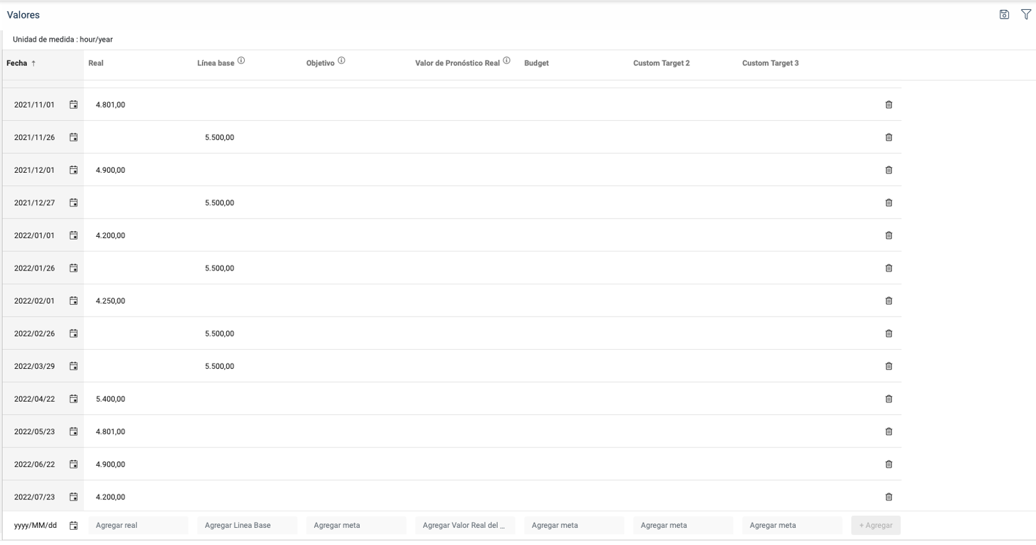Image resolution: width=1036 pixels, height=545 pixels.
Task: Click the 2021/12/27 date cell
Action: click(x=34, y=203)
